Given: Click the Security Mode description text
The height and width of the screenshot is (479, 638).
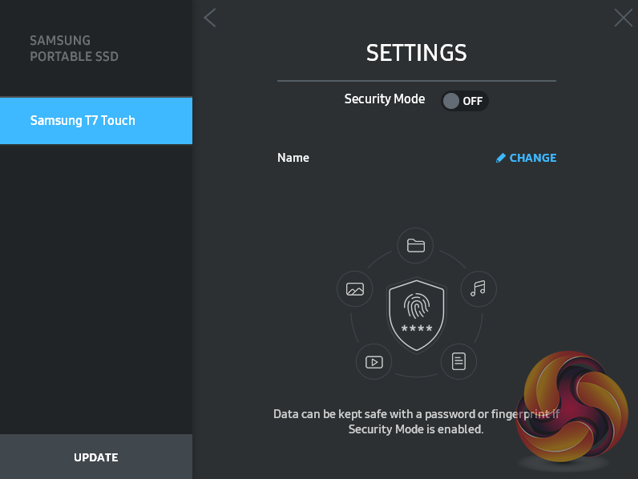Looking at the screenshot, I should click(416, 421).
